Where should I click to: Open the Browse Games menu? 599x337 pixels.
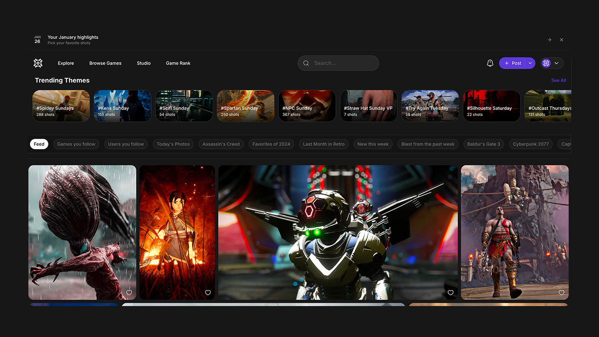click(x=105, y=63)
